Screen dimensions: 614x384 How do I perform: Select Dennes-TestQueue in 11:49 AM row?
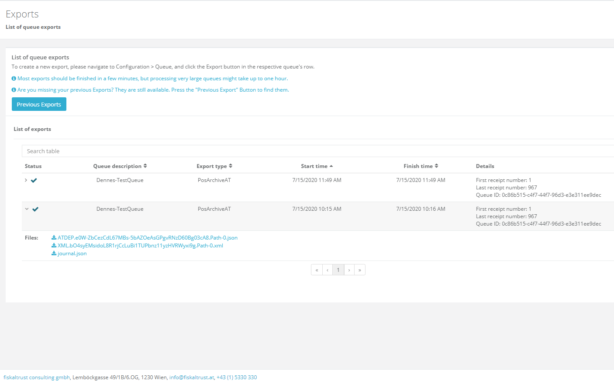(x=120, y=180)
